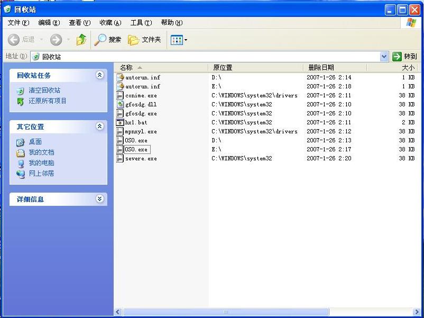Open the 帮助(H) menu
This screenshot has width=424, height=318.
(172, 23)
